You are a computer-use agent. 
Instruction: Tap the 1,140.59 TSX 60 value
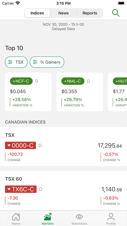[x=111, y=189]
